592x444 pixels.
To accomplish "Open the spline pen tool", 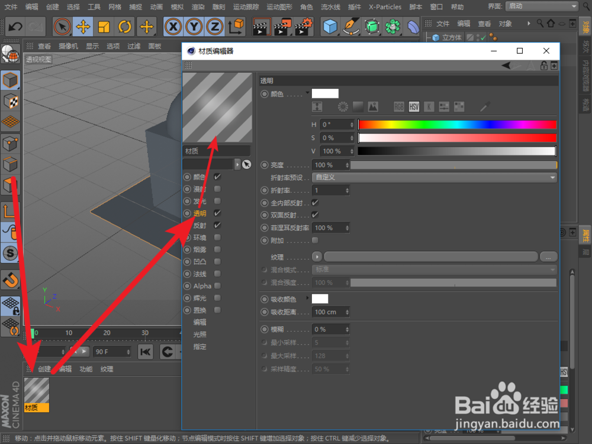I will 351,27.
